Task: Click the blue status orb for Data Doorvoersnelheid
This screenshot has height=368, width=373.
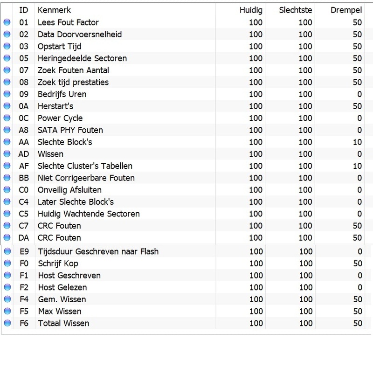Action: (x=7, y=34)
